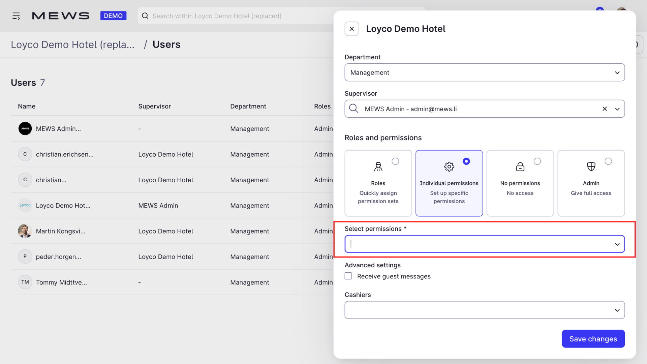Close the Loyco Demo Hotel panel

tap(351, 29)
